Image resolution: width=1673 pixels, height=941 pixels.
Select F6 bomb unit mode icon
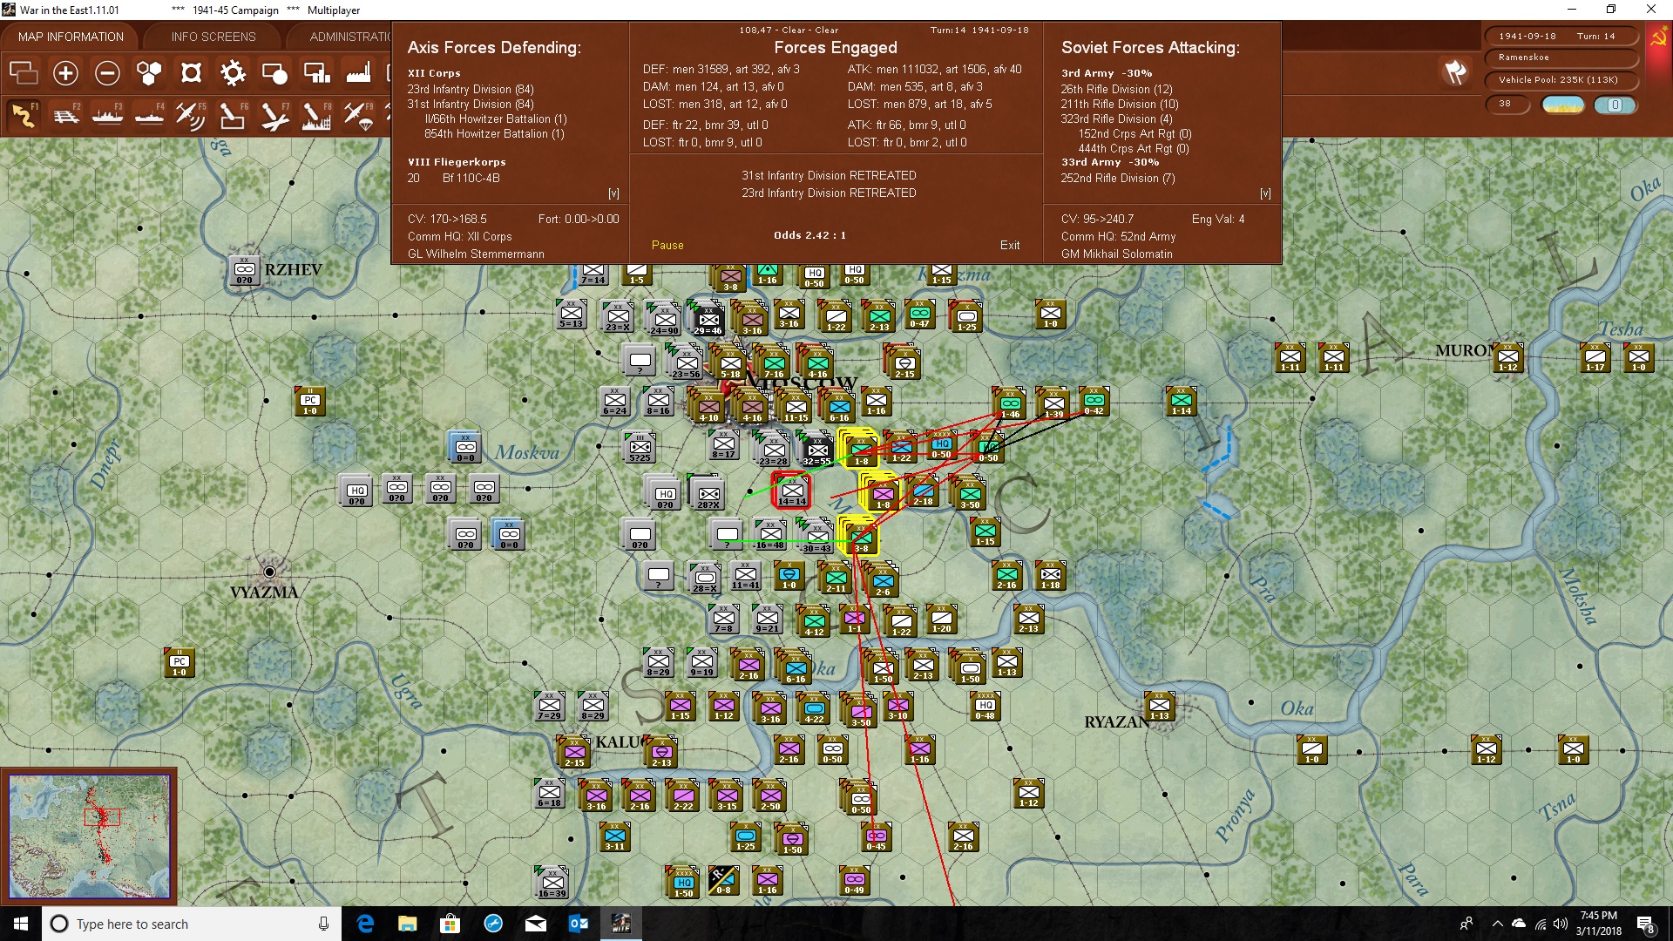click(233, 115)
